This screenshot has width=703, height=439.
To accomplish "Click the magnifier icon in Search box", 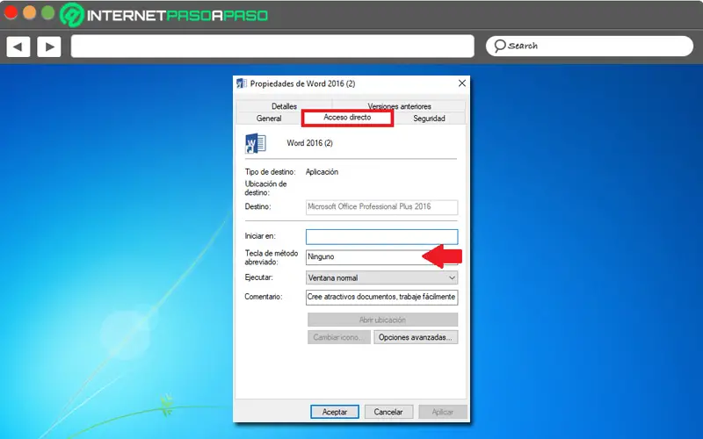I will coord(499,46).
